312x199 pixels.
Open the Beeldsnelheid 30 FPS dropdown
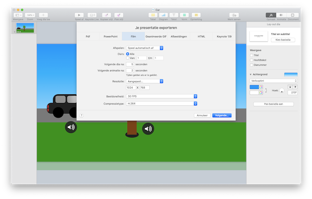(162, 96)
